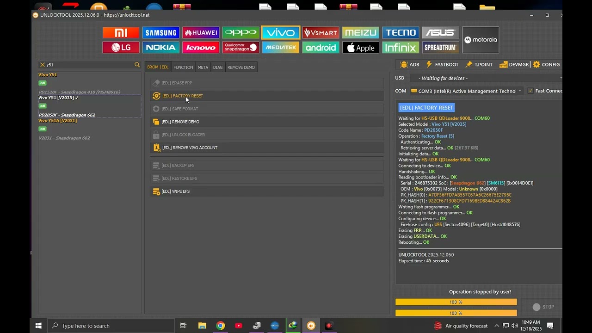This screenshot has width=592, height=333.
Task: Select the Vivo brand logo
Action: point(281,33)
